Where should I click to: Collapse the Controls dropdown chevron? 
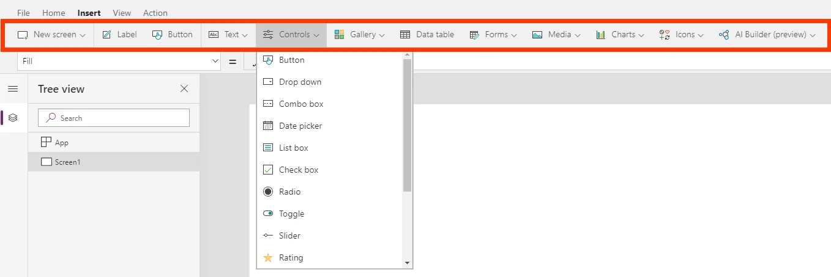tap(316, 35)
